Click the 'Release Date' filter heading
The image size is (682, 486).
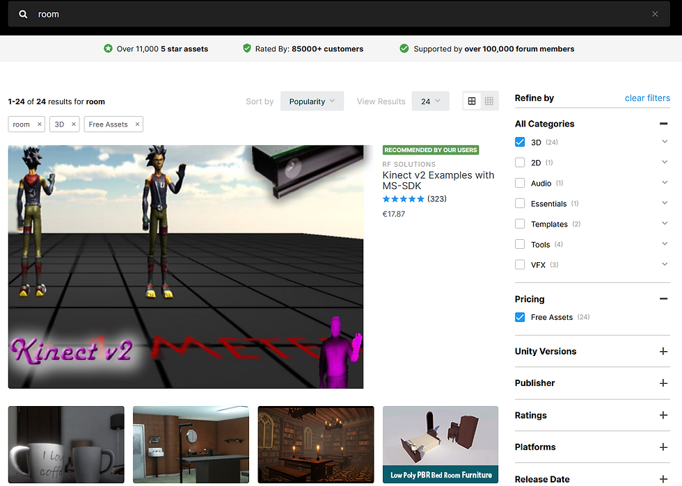[x=542, y=479]
